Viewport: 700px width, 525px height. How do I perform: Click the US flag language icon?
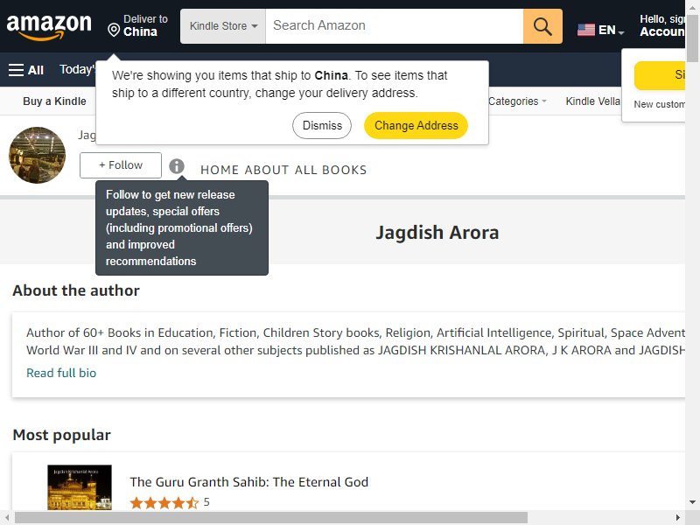585,30
